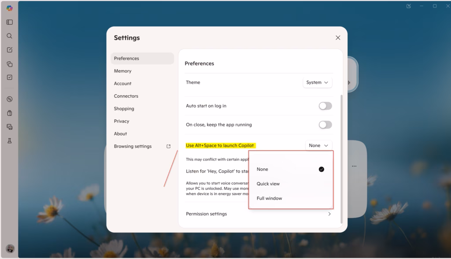Open the image gallery icon in sidebar
451x259 pixels.
click(x=9, y=127)
